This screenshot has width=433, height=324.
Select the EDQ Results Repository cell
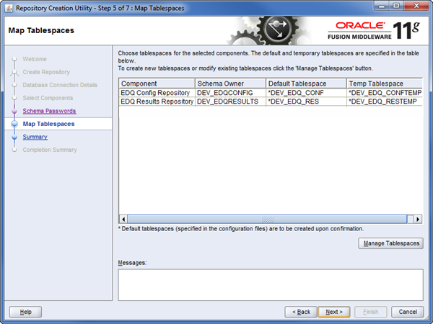click(x=157, y=102)
